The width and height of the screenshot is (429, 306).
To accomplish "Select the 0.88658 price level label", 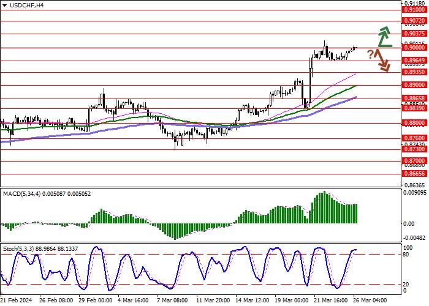I will point(415,99).
